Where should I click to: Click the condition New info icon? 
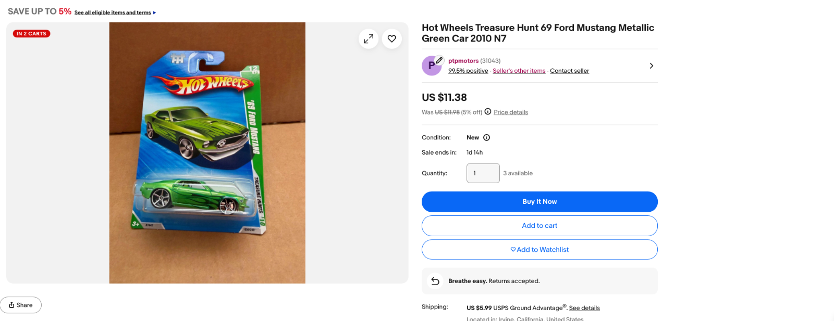(487, 137)
